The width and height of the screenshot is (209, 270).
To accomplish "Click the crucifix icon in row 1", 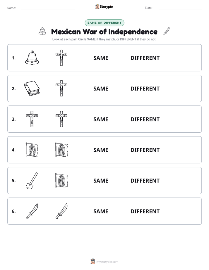I will pyautogui.click(x=61, y=58).
